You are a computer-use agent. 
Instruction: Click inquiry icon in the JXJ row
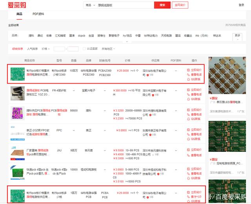coord(188,150)
